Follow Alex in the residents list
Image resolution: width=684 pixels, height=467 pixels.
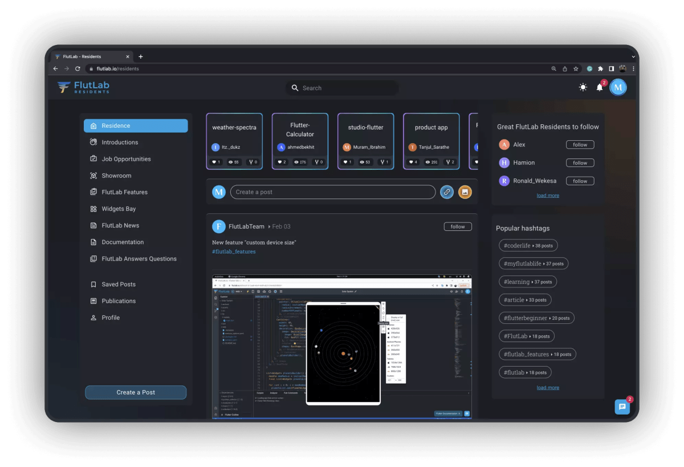point(580,144)
